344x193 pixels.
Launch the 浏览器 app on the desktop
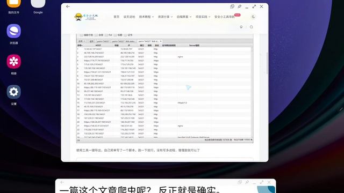[x=13, y=34]
